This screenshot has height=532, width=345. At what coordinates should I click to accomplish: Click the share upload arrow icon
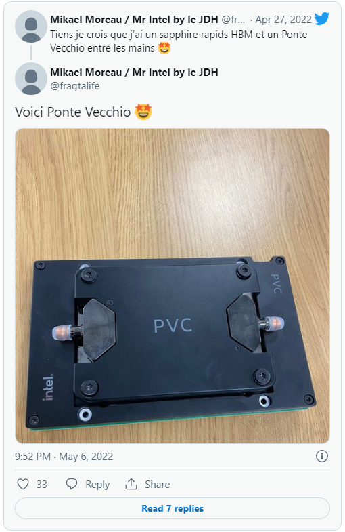131,484
